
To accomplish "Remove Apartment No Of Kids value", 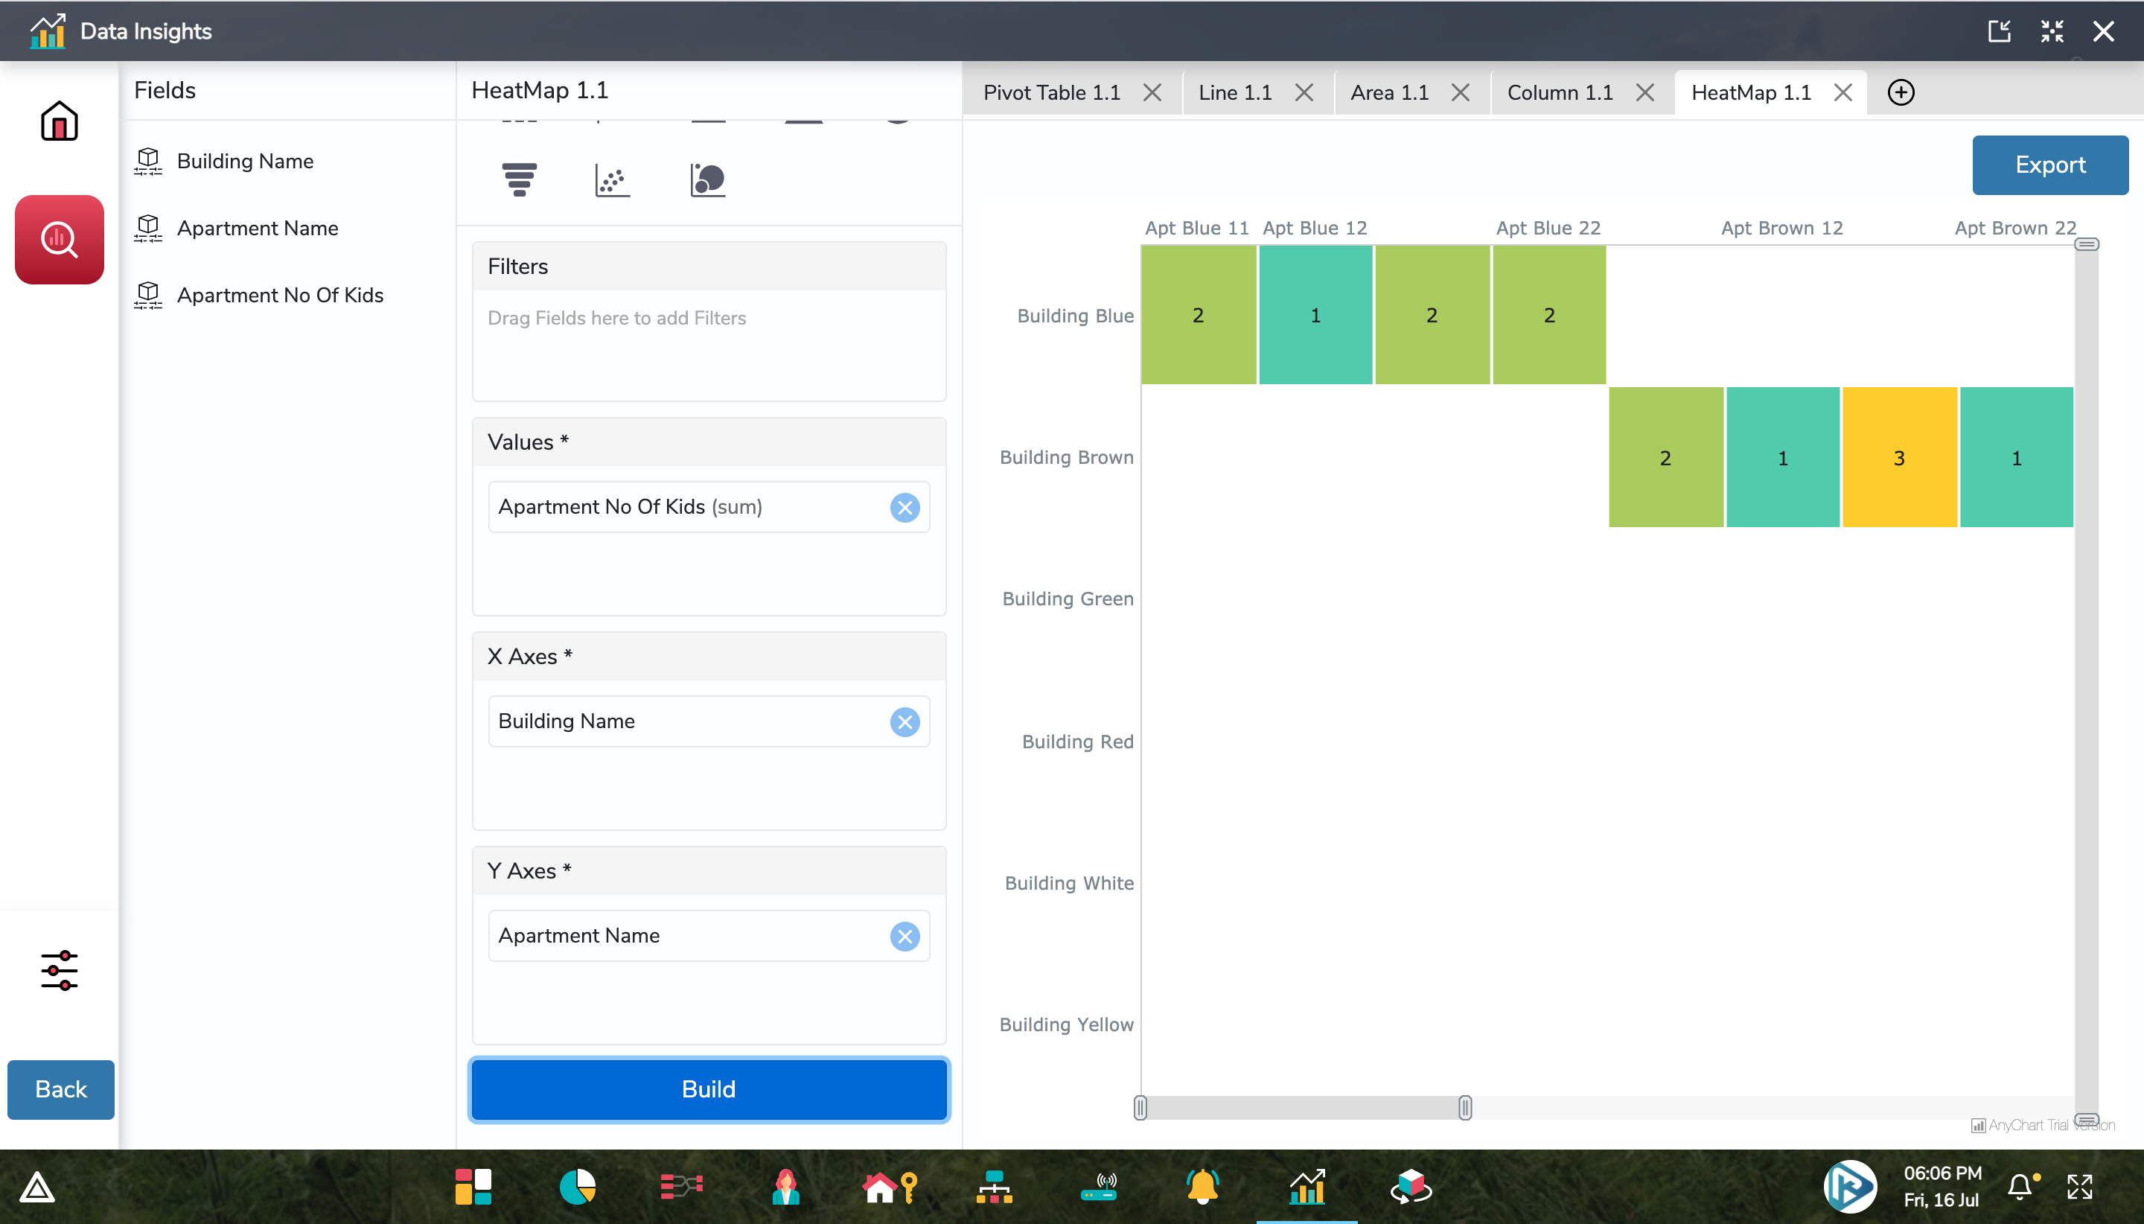I will pyautogui.click(x=904, y=507).
